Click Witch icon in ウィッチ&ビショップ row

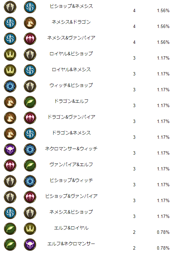pyautogui.click(x=10, y=86)
